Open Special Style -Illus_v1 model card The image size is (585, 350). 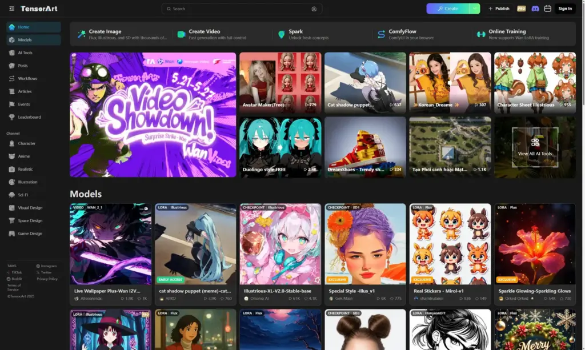365,255
